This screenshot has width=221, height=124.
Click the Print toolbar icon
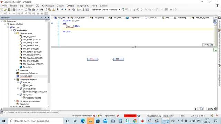[x=14, y=10]
